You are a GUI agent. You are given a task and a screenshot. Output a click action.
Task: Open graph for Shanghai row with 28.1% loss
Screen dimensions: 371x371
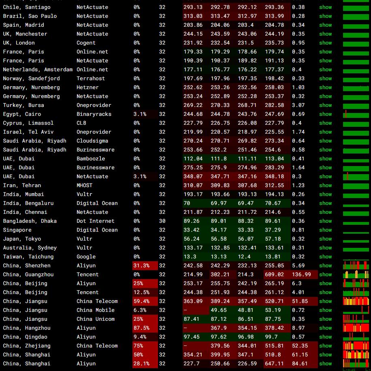pyautogui.click(x=356, y=363)
